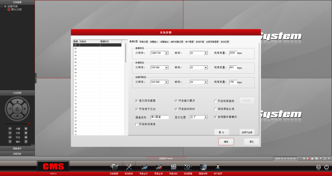Switch to the 用户管理 tab
Viewport: 332px width, 176px height.
click(x=189, y=42)
